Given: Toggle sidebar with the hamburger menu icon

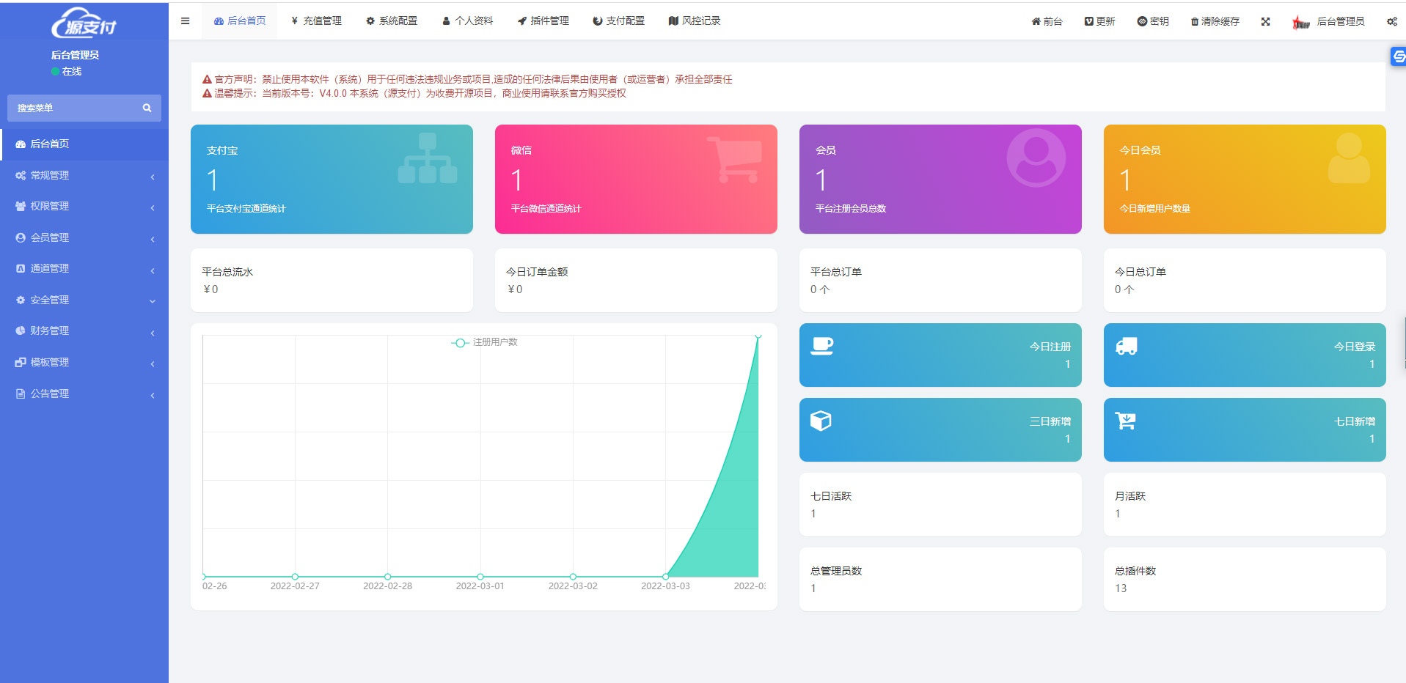Looking at the screenshot, I should click(185, 21).
